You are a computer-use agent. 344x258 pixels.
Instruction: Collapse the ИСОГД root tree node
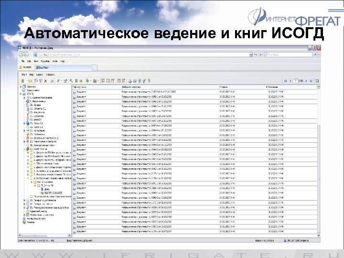click(x=21, y=94)
